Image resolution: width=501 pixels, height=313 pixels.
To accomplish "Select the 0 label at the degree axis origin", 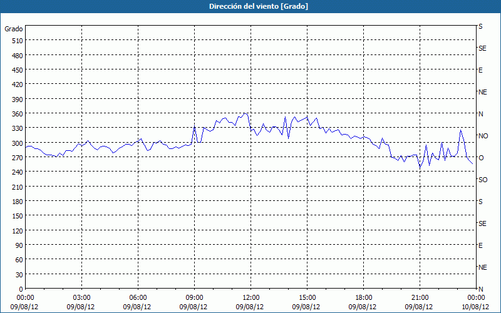I will 21,289.
